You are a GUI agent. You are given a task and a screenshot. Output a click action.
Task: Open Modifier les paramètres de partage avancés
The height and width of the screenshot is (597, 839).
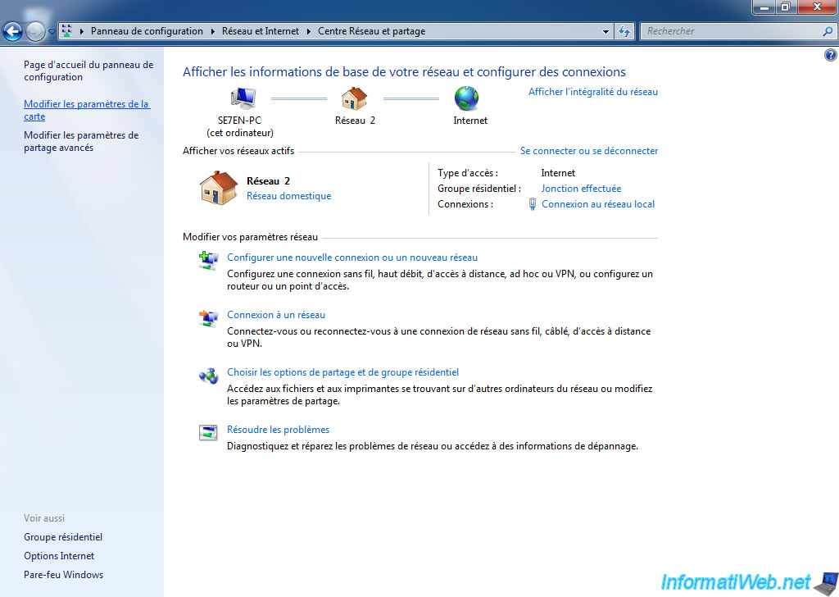click(x=81, y=141)
